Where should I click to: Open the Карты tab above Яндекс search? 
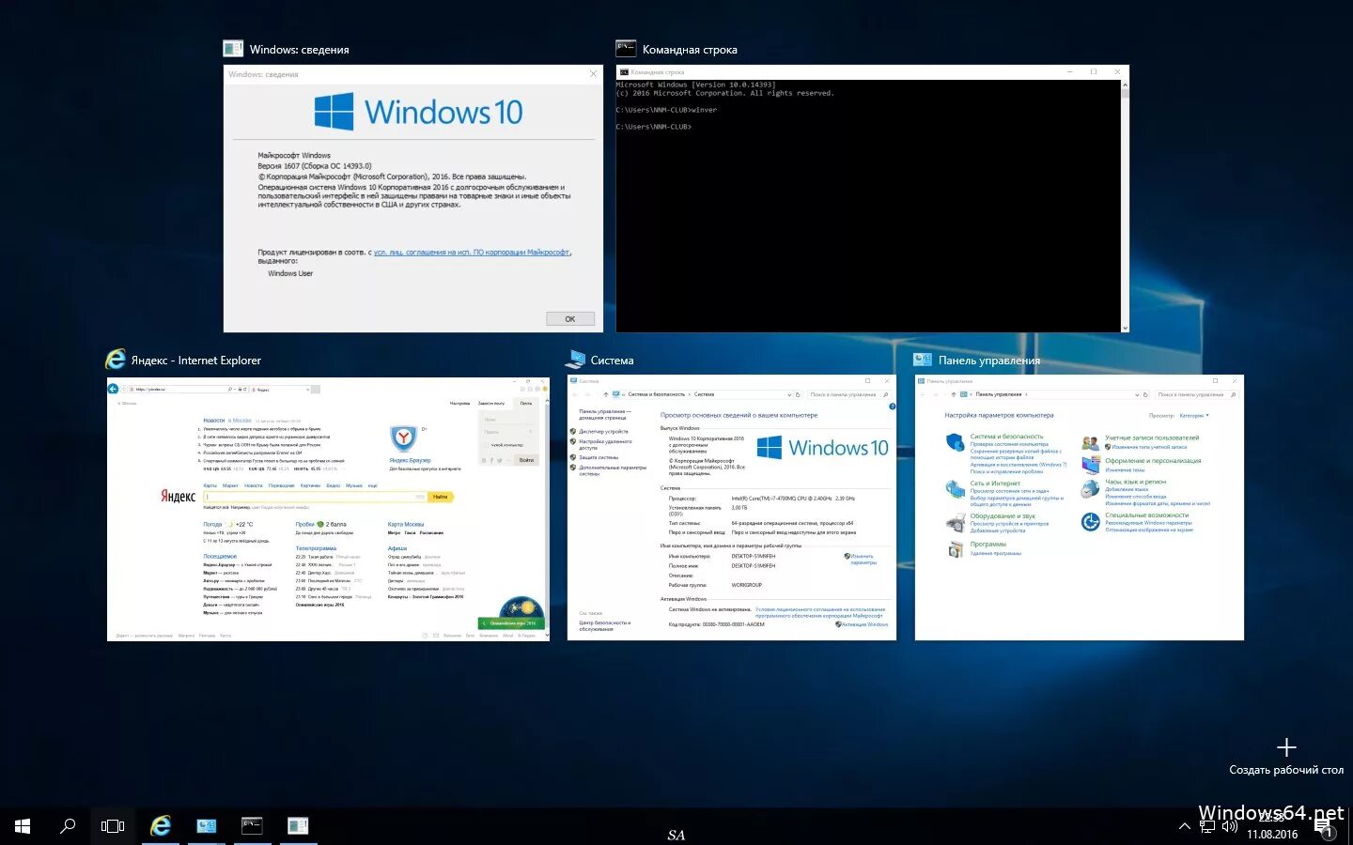click(x=210, y=485)
